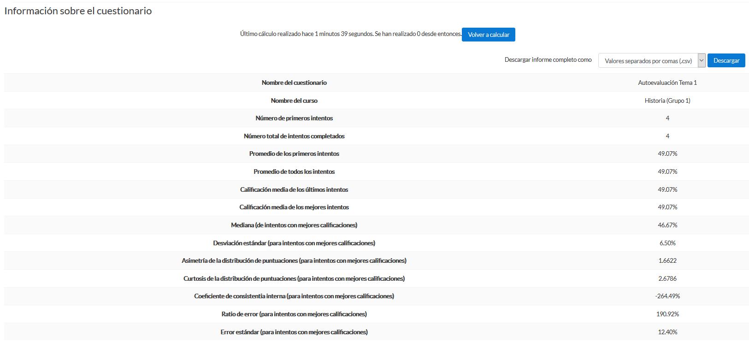The image size is (749, 343).
Task: Select the kurtosis value 2.6786
Action: [x=667, y=278]
